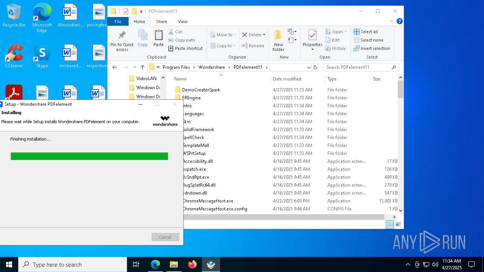This screenshot has width=484, height=272.
Task: Select the Home ribbon tab
Action: click(x=139, y=22)
